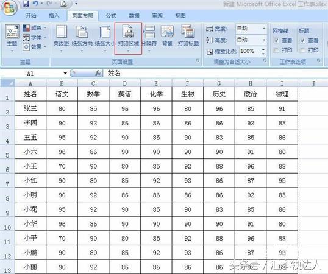Screen dimensions: 328x274
Task: Select name cell 小红
Action: tap(30, 180)
